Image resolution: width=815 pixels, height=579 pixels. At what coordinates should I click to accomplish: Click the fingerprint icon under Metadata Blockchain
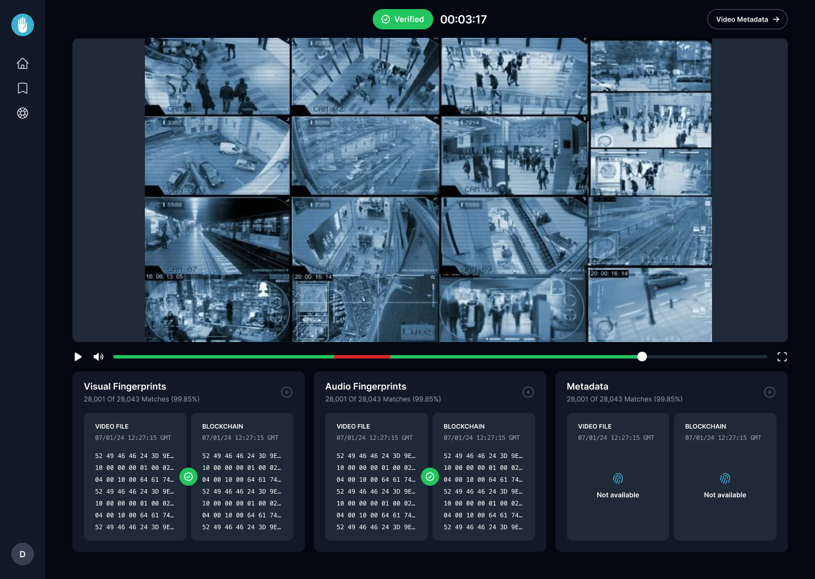coord(725,479)
